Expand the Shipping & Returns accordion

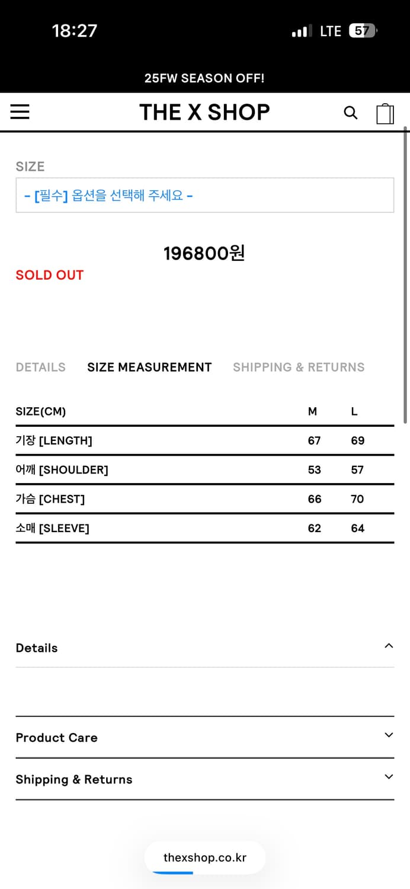74,779
